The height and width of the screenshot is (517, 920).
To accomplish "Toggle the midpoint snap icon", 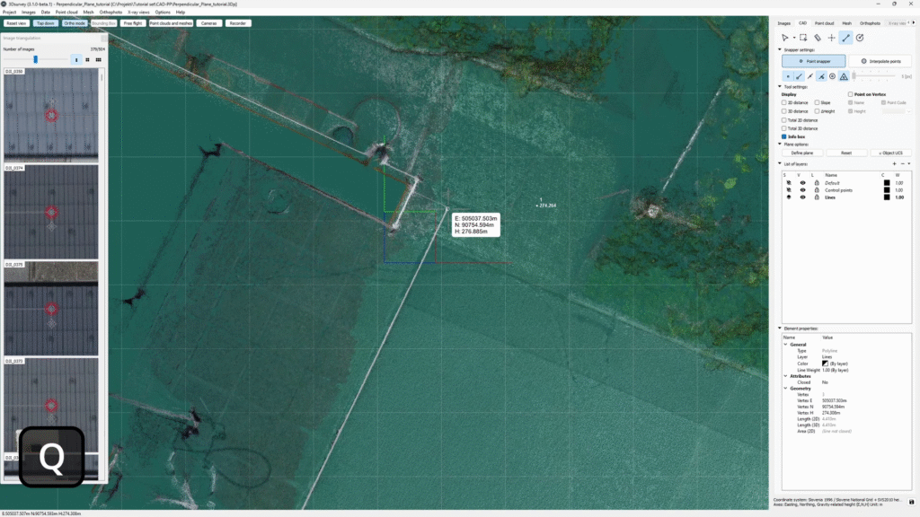I will 810,76.
